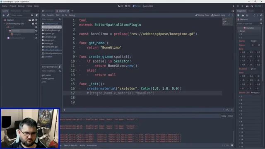The height and width of the screenshot is (149, 265).
Task: Open Skeleton help page in script list
Action: tap(51, 57)
